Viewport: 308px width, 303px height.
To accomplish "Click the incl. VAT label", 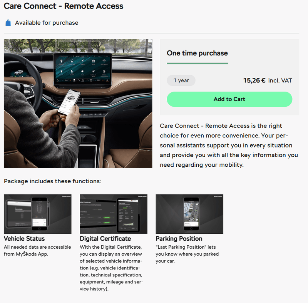I will click(x=280, y=80).
